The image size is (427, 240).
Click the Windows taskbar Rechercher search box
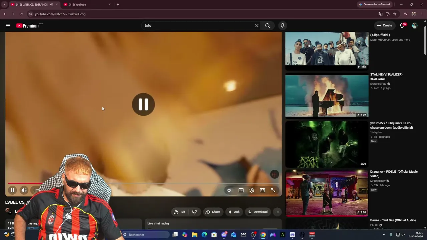click(146, 235)
